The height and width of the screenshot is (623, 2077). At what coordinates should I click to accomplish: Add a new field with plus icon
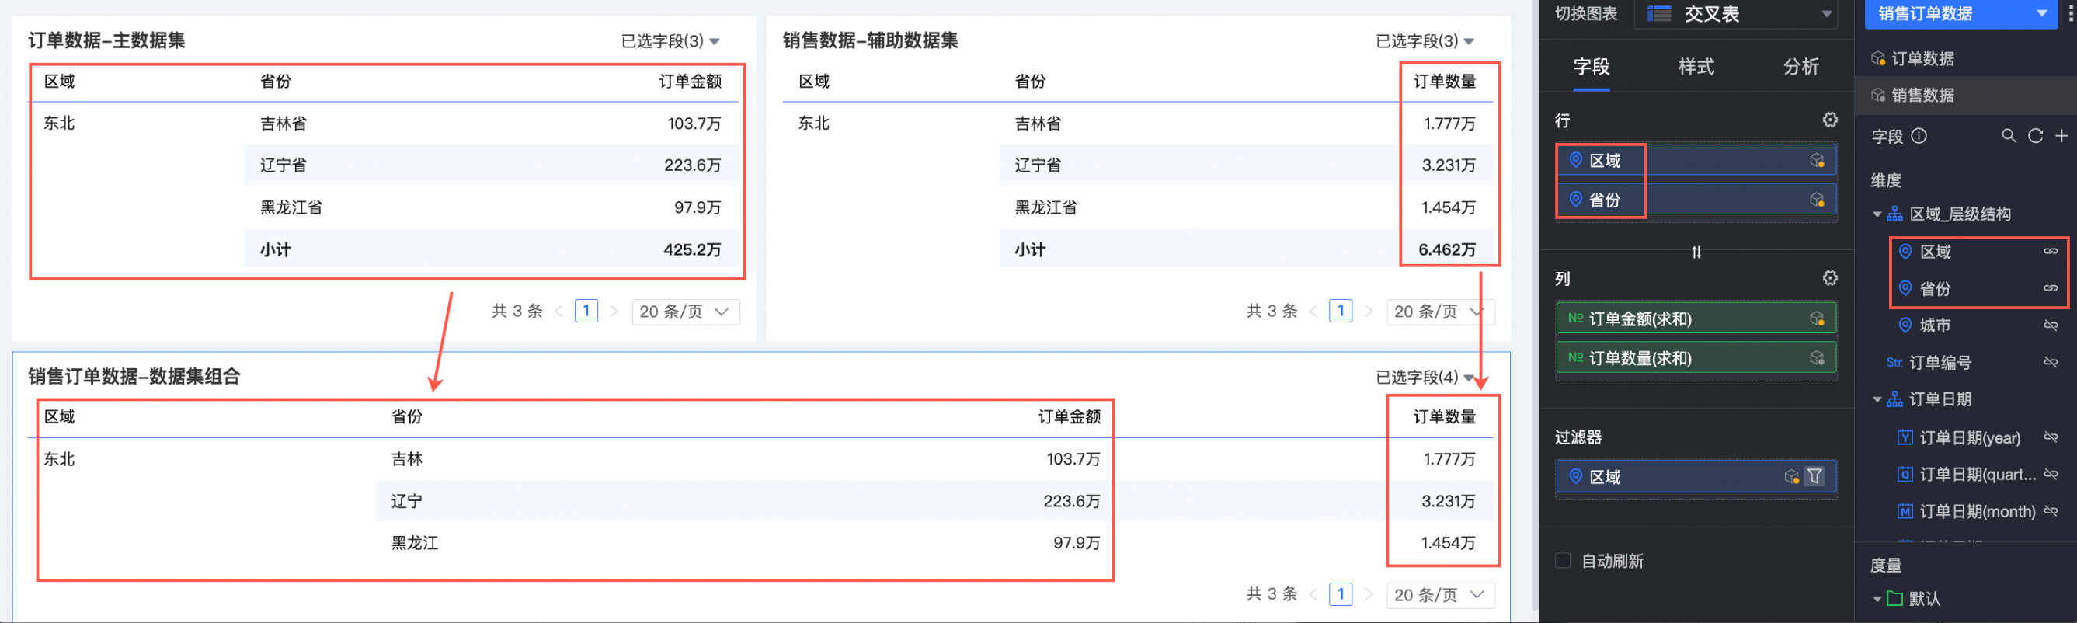2061,136
